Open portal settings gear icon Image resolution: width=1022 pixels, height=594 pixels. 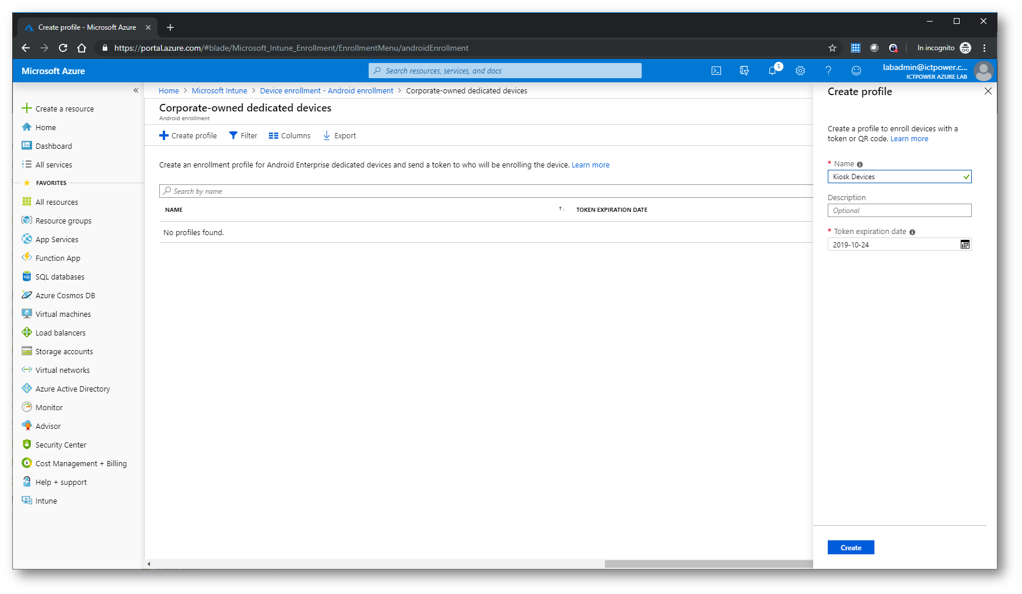click(x=800, y=71)
